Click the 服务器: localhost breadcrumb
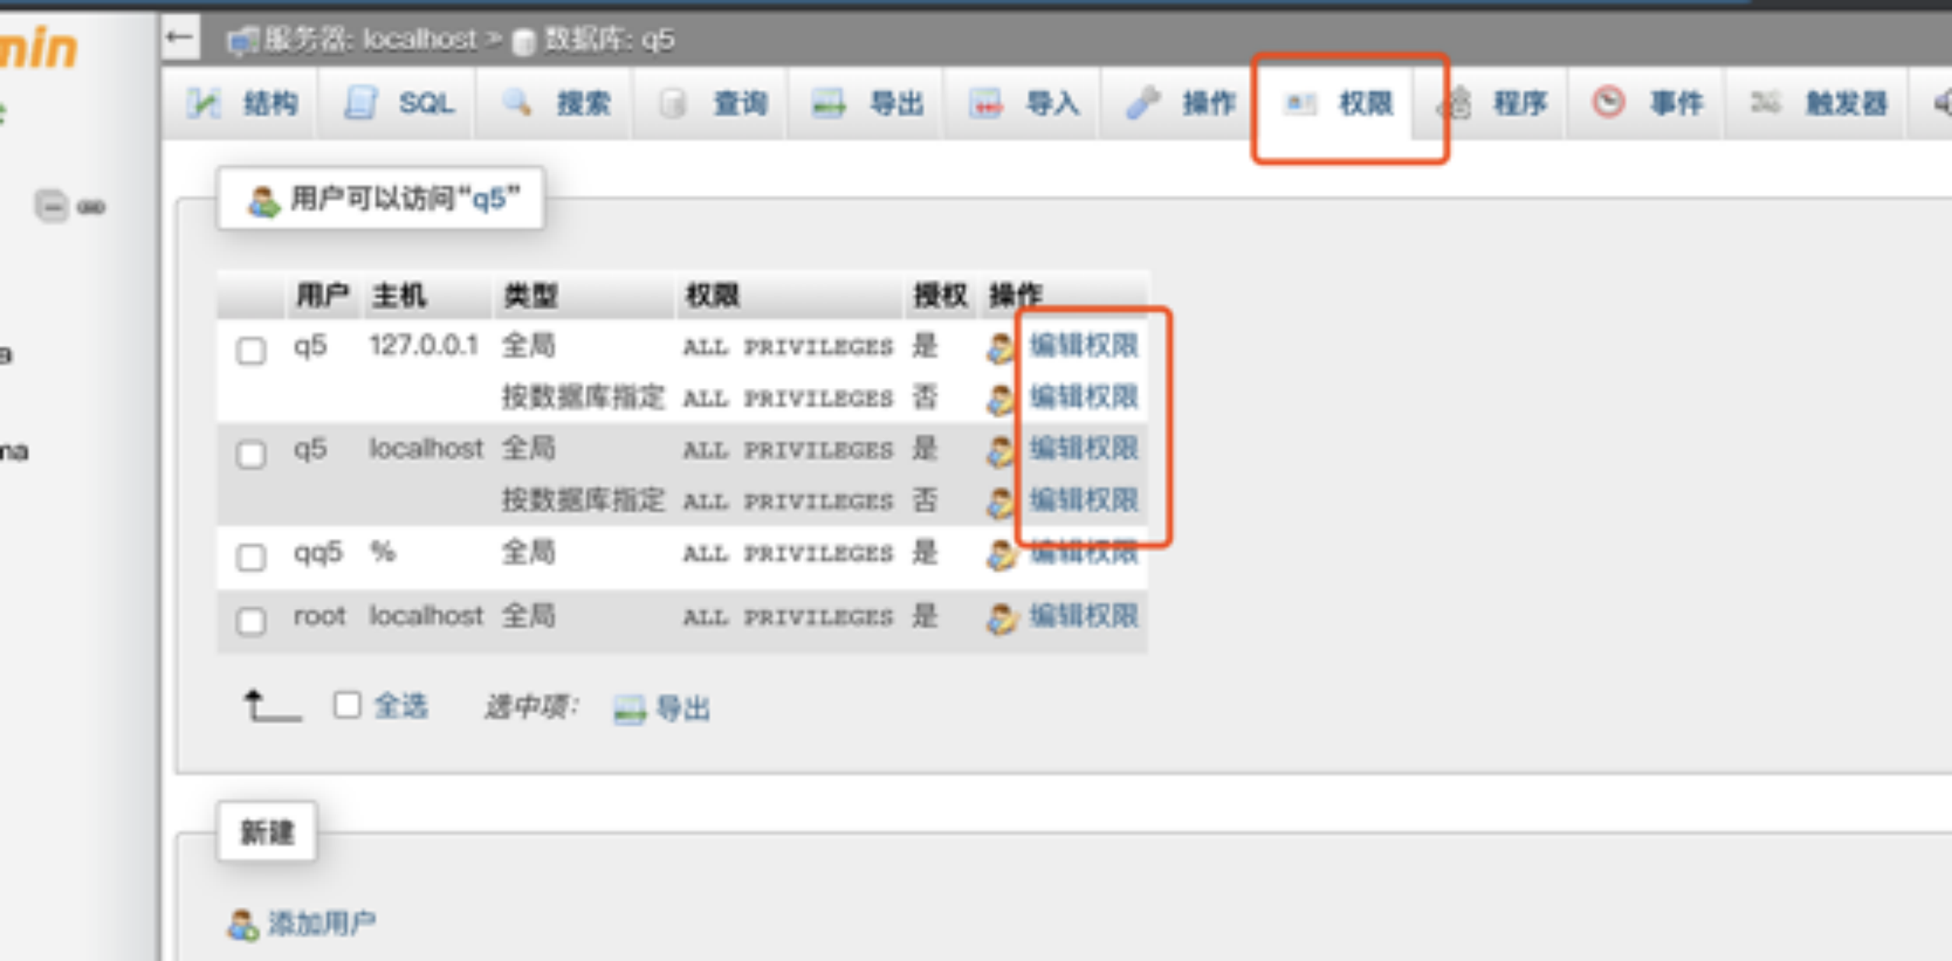Viewport: 1952px width, 961px height. coord(371,39)
